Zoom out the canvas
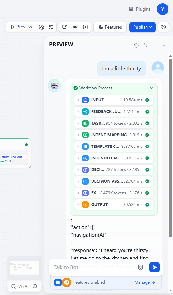Image resolution: width=173 pixels, height=295 pixels. pyautogui.click(x=13, y=286)
